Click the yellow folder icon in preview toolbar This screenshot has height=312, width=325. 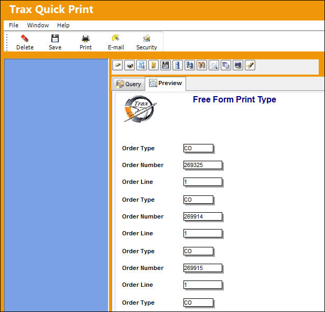pos(154,65)
